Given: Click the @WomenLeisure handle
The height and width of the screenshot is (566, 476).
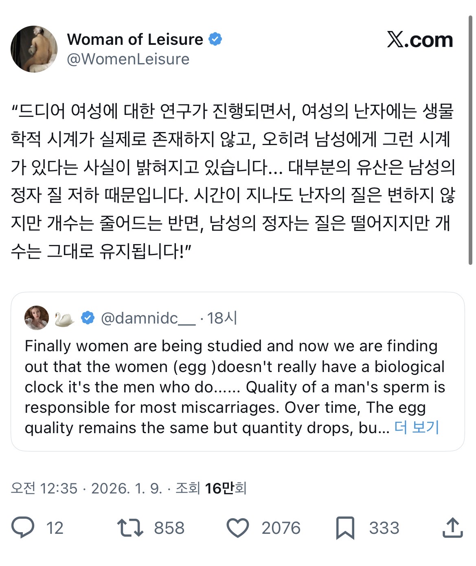Looking at the screenshot, I should click(x=128, y=59).
